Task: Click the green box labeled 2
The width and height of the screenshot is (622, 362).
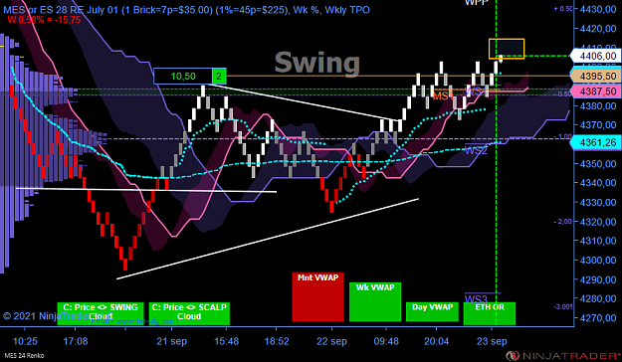Action: (219, 77)
